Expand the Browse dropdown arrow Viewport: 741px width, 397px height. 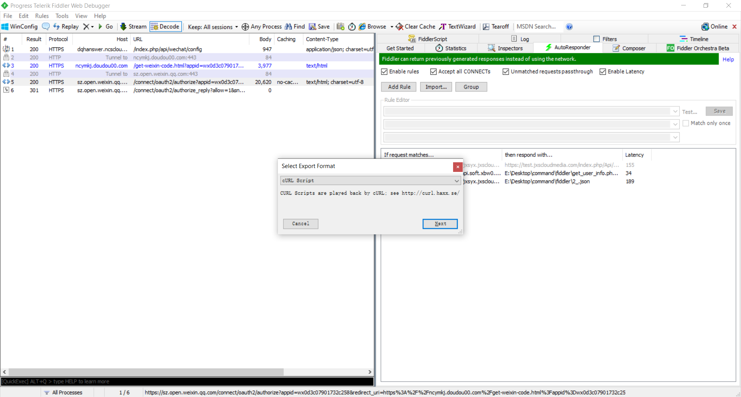point(392,27)
